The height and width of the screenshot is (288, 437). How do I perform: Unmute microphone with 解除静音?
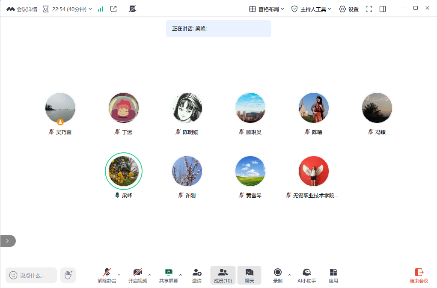pyautogui.click(x=107, y=275)
